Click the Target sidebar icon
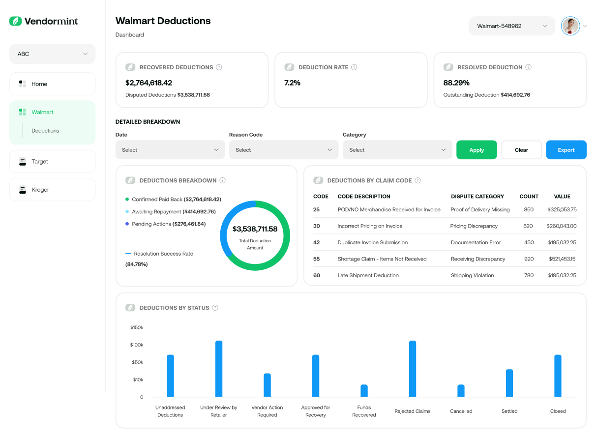 pos(22,161)
